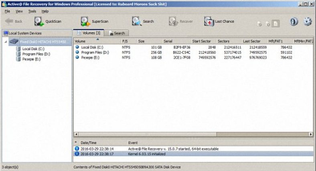Click the 256 GB size cell

(156, 53)
